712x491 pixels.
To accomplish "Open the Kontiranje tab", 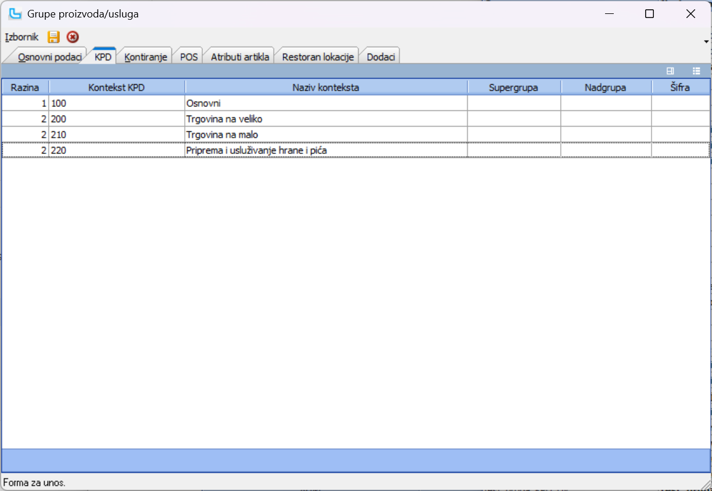I will click(146, 57).
